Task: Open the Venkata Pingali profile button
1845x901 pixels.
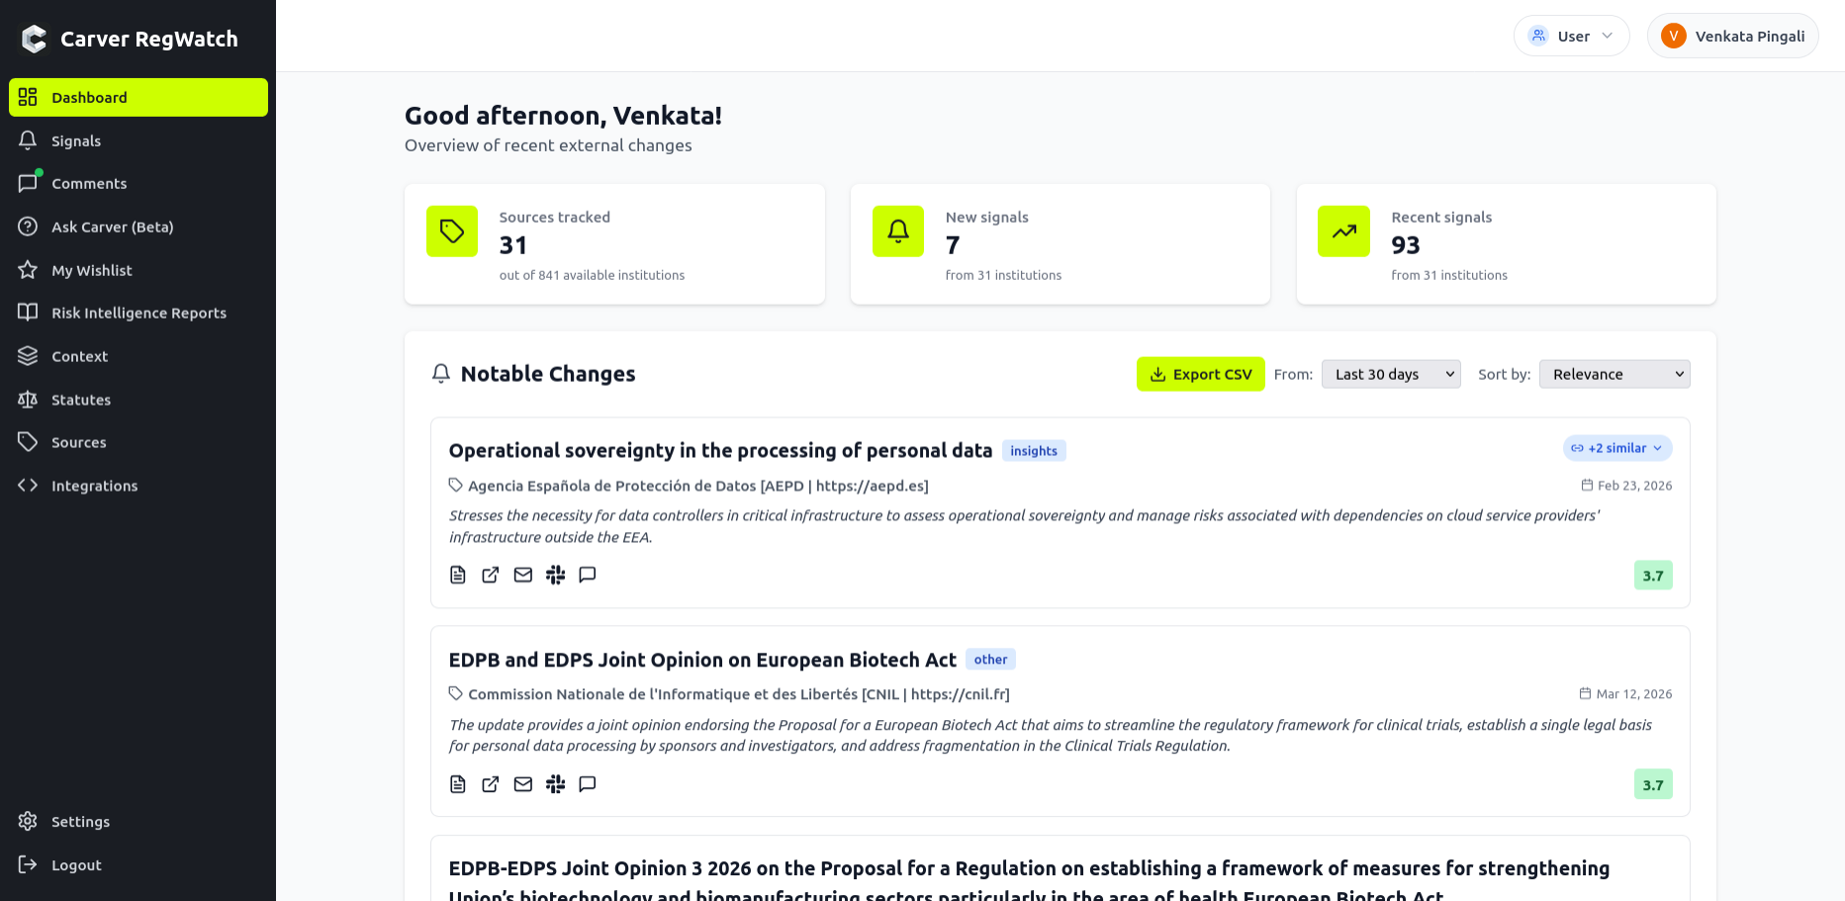Action: (1732, 36)
